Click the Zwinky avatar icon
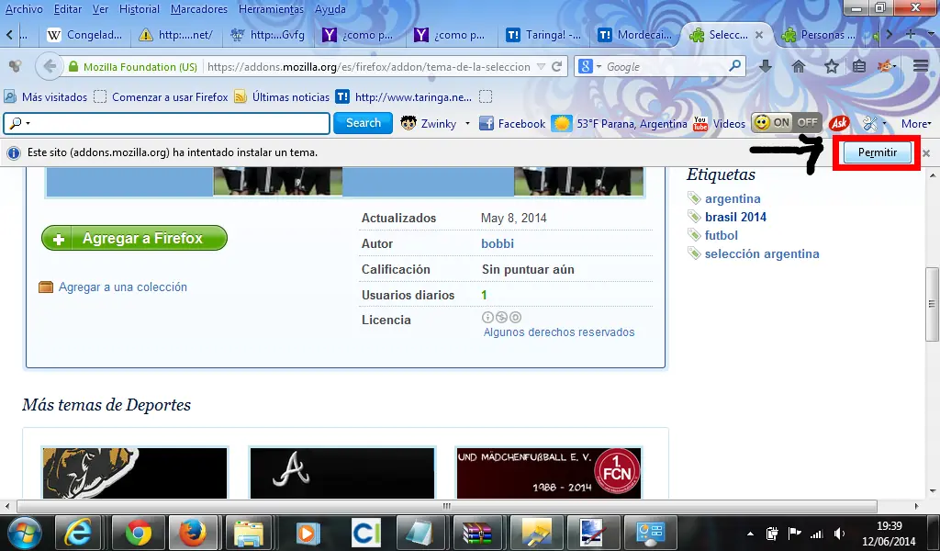This screenshot has width=940, height=551. (408, 123)
